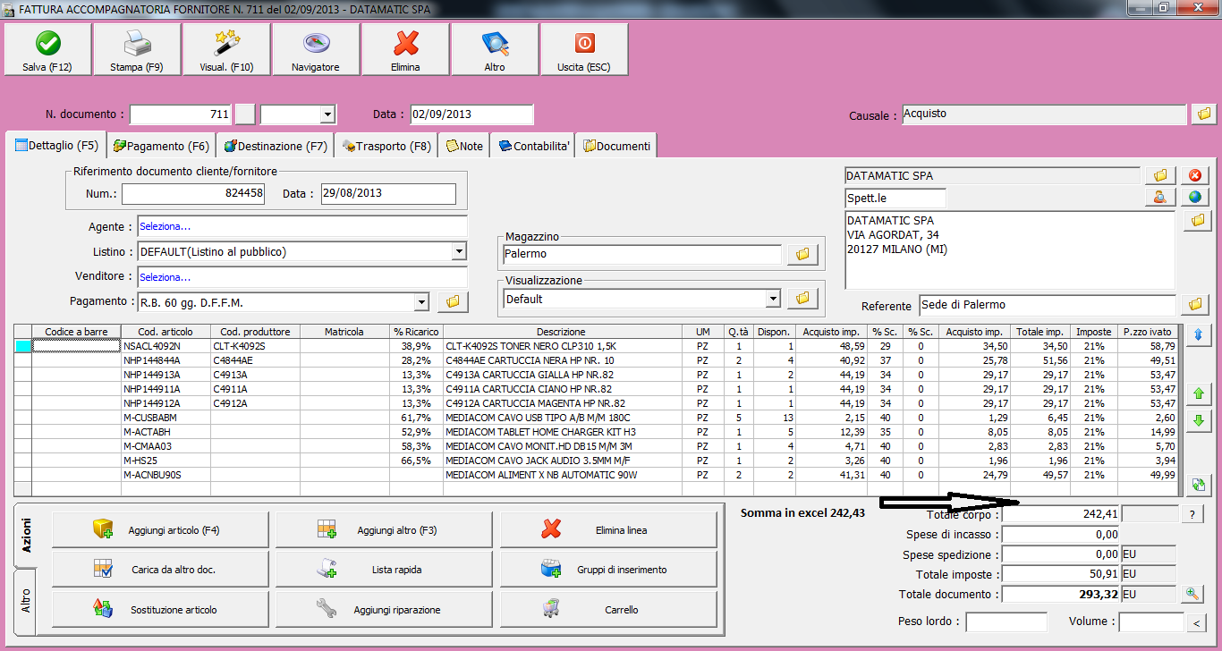Click the Spese spedizione input field

tap(1061, 554)
